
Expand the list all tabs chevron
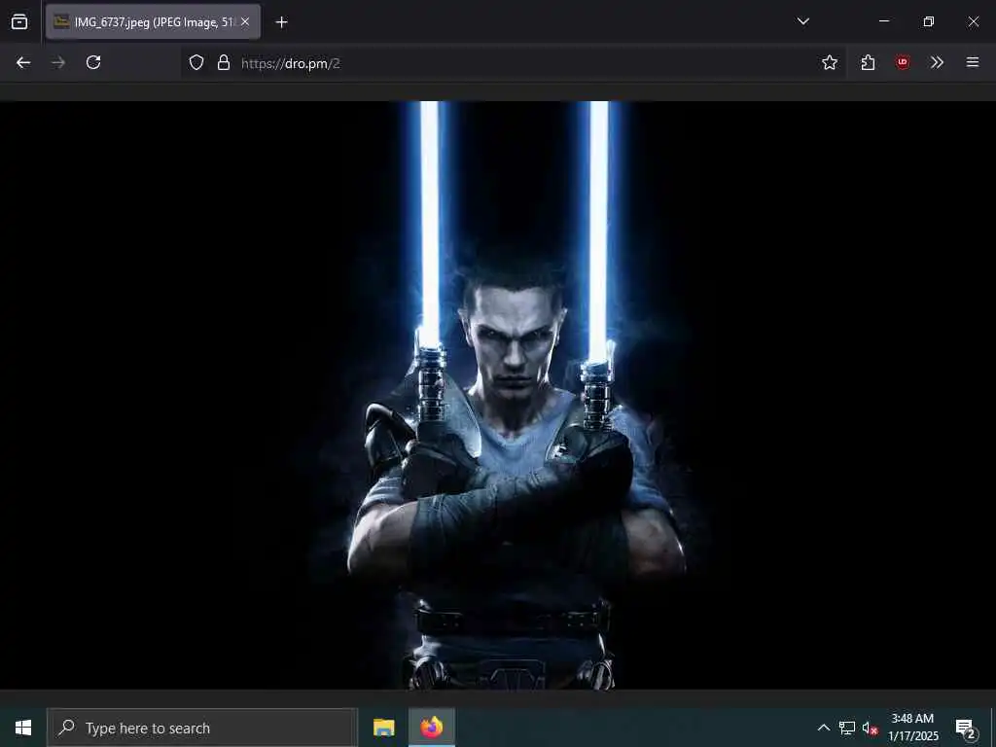[802, 21]
